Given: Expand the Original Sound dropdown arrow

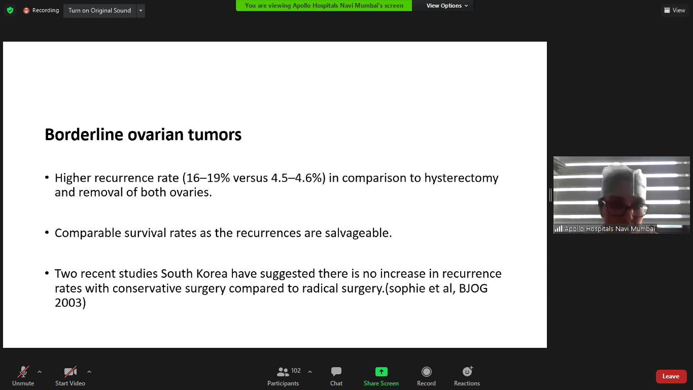Looking at the screenshot, I should [x=141, y=10].
